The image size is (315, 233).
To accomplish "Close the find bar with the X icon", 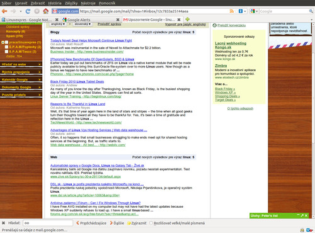I will 3,223.
